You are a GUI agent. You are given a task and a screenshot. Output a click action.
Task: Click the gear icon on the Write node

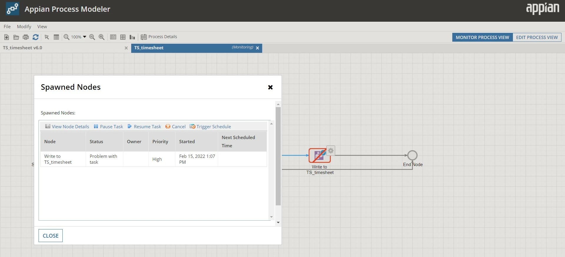(x=331, y=151)
